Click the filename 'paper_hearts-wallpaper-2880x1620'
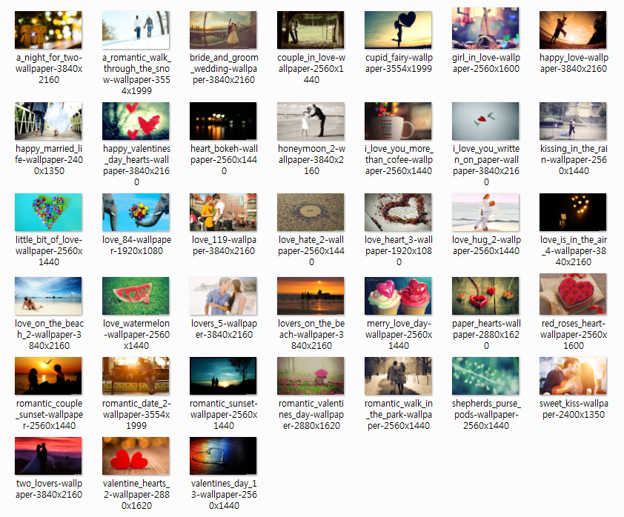The height and width of the screenshot is (517, 624). (486, 335)
